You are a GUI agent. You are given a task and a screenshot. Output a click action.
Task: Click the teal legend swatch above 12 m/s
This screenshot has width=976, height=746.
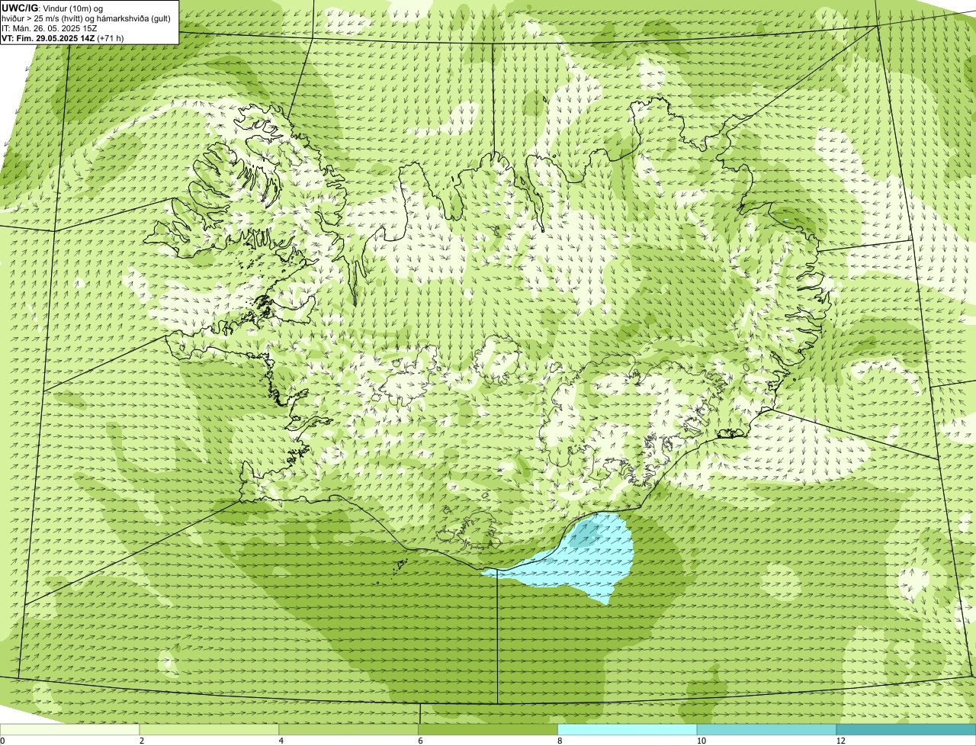point(907,729)
